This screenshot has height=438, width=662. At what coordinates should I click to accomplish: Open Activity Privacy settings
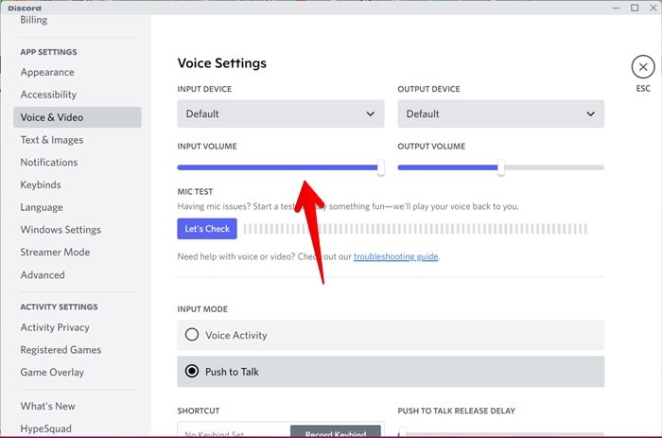(55, 327)
